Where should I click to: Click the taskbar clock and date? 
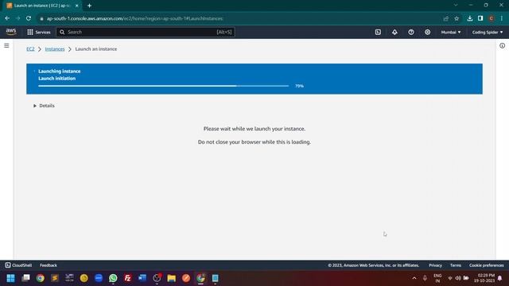coord(484,278)
